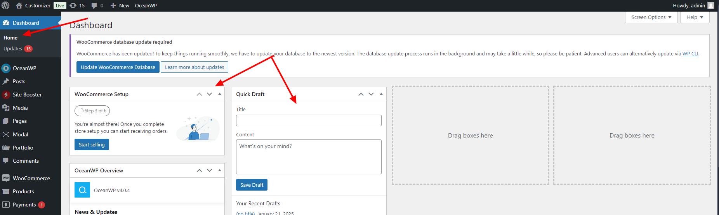Click the Live badge in admin bar
The image size is (719, 215).
tap(60, 5)
